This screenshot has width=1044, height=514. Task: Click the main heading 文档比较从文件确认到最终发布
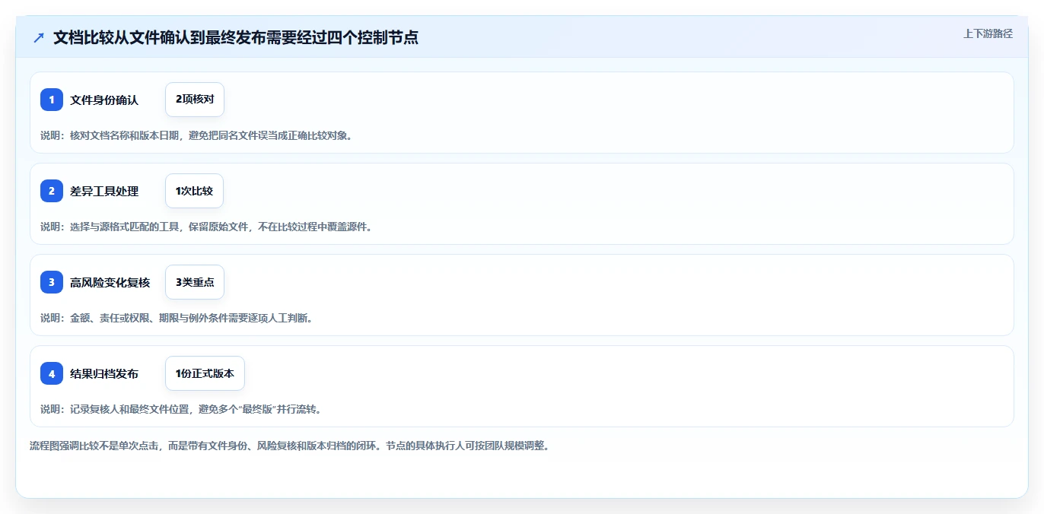236,37
